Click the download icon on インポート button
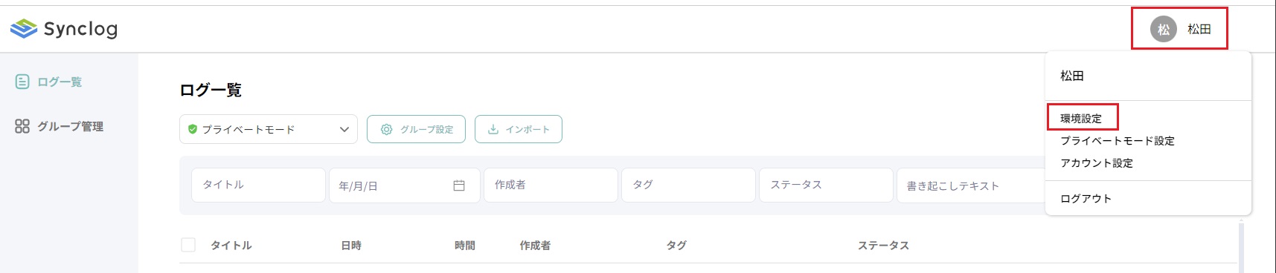 pyautogui.click(x=493, y=129)
